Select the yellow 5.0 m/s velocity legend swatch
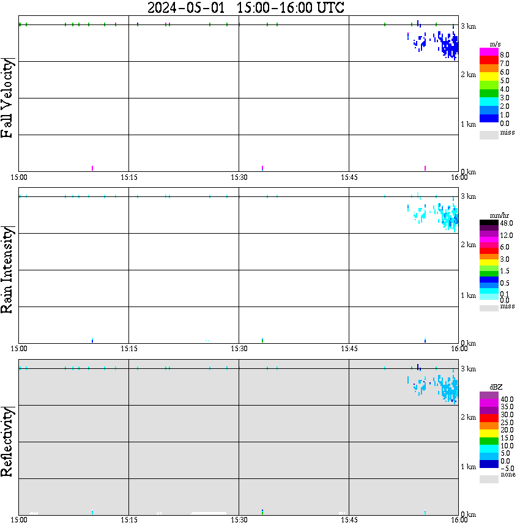Viewport: 520px width, 531px height. [x=489, y=76]
